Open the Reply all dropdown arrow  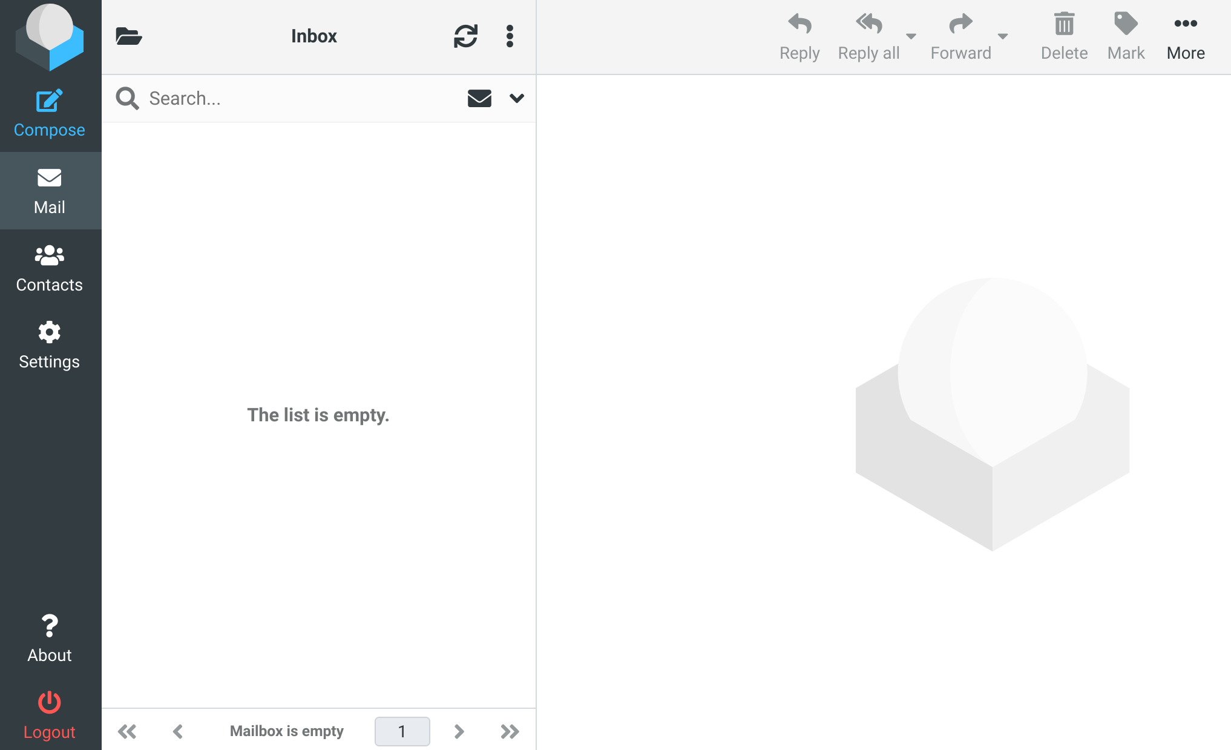coord(910,36)
